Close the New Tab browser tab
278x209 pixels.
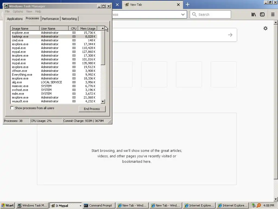(178, 5)
